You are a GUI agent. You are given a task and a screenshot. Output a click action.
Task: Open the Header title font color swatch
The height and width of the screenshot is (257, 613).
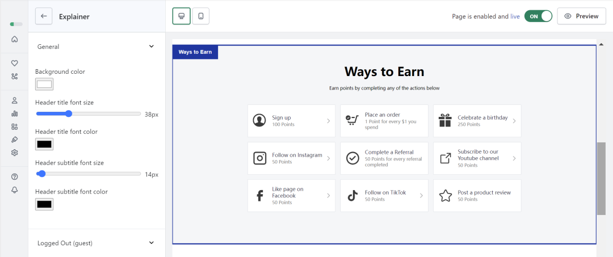pyautogui.click(x=44, y=144)
